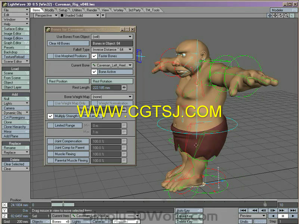Toggle Use Morphed Positions checkbox
The width and height of the screenshot is (299, 224).
tap(50, 56)
